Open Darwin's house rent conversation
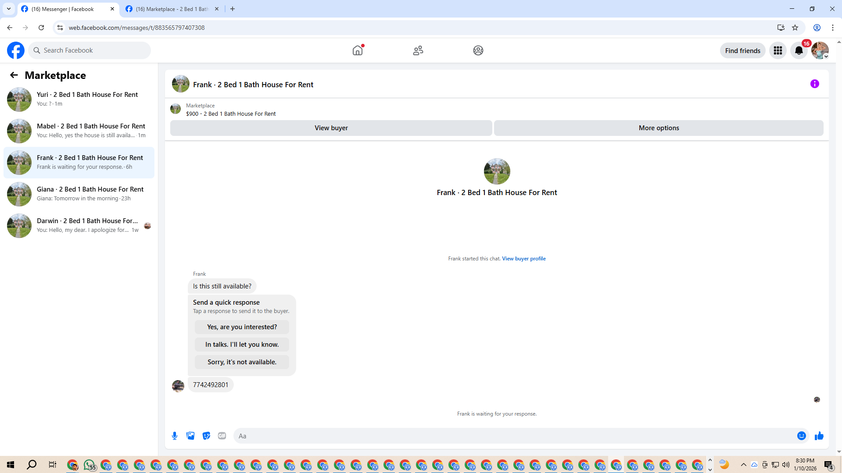Viewport: 842px width, 473px height. point(79,225)
